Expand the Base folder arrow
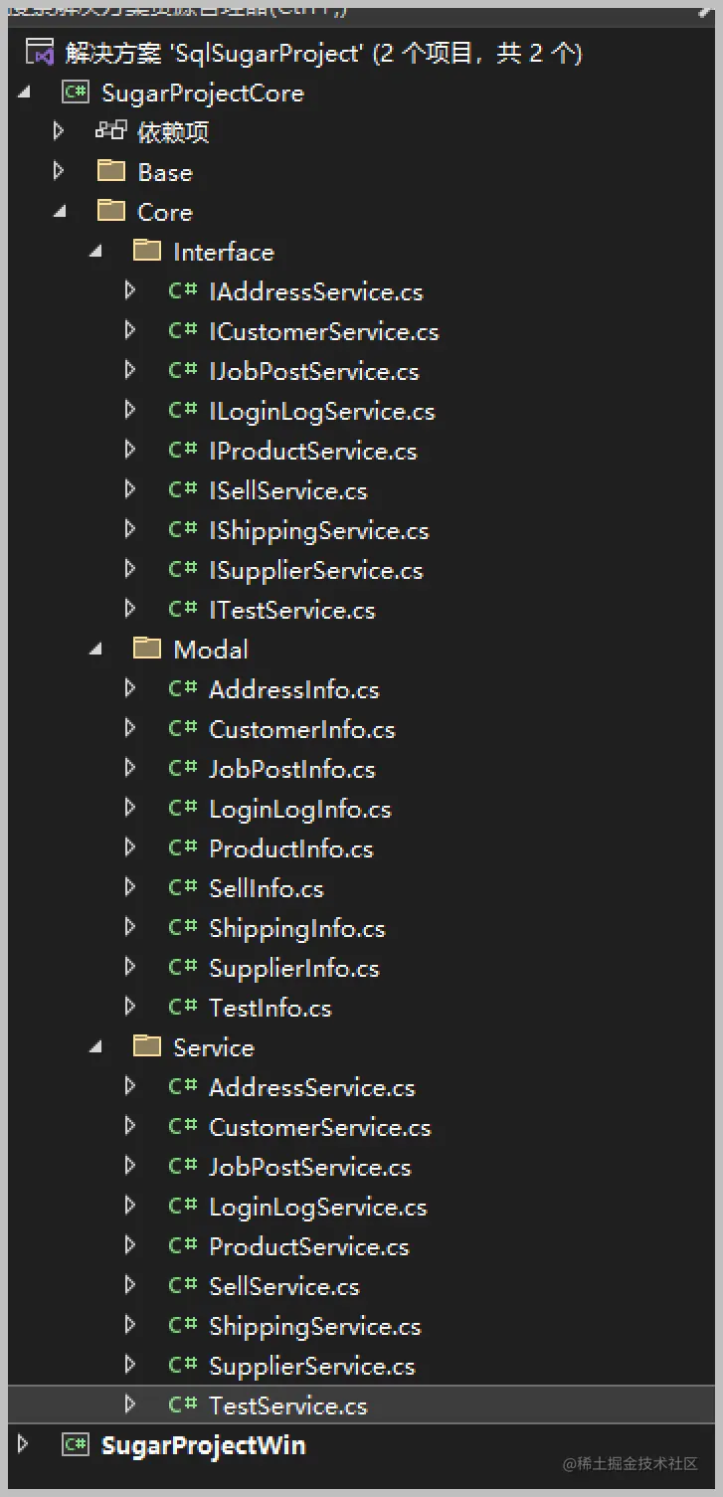 tap(58, 171)
